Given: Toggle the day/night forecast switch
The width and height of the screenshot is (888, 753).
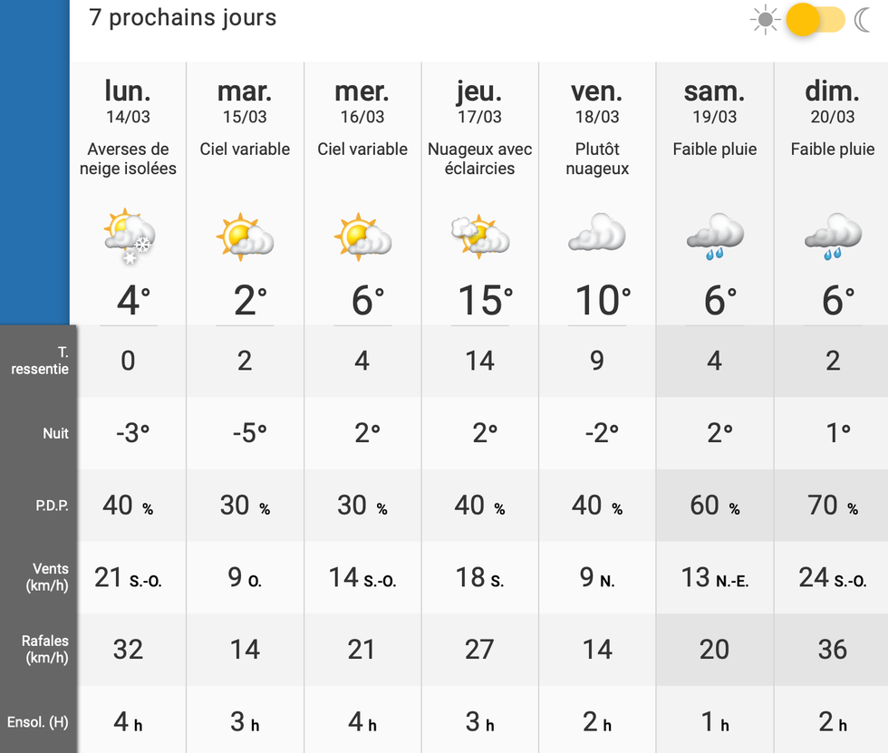Looking at the screenshot, I should [x=815, y=20].
